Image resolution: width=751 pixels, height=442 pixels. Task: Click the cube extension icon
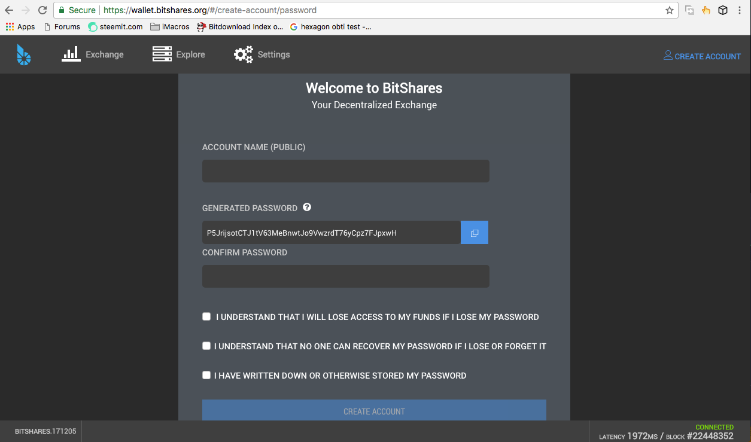(x=723, y=10)
